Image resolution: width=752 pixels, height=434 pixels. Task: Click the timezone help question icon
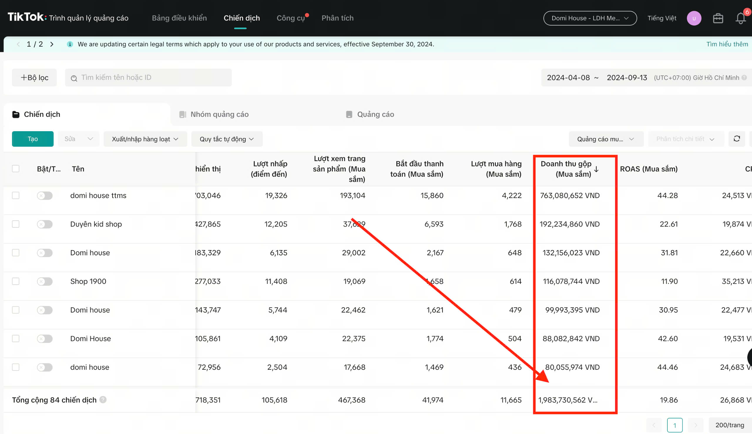coord(744,77)
